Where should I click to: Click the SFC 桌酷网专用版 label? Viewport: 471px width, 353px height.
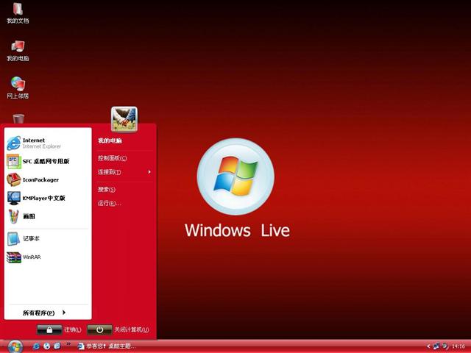pyautogui.click(x=46, y=162)
